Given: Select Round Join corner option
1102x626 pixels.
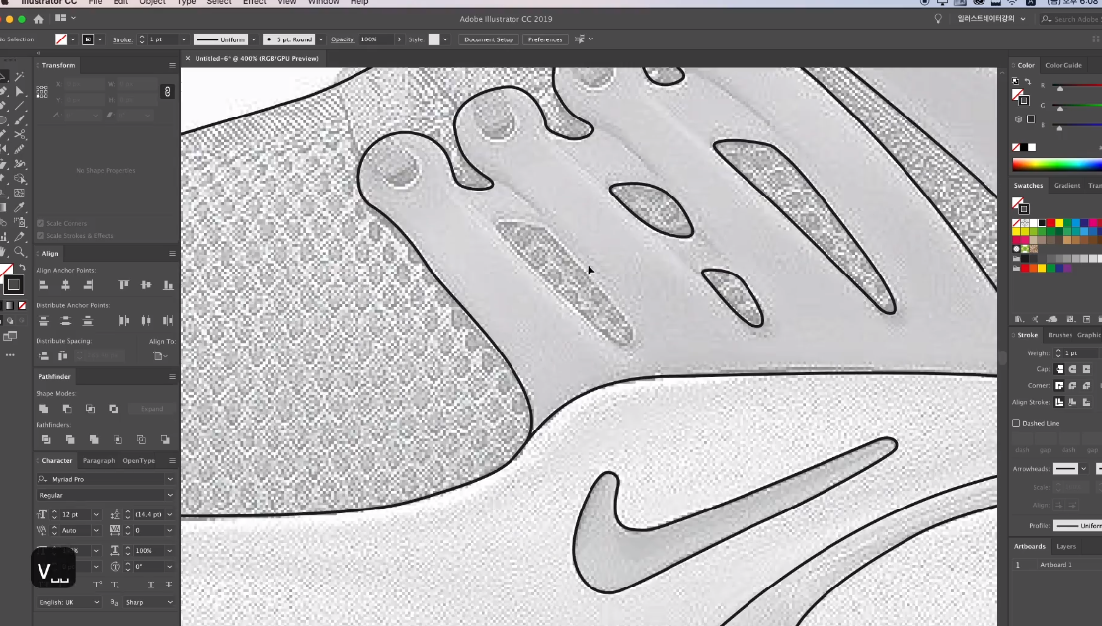Looking at the screenshot, I should pos(1072,386).
